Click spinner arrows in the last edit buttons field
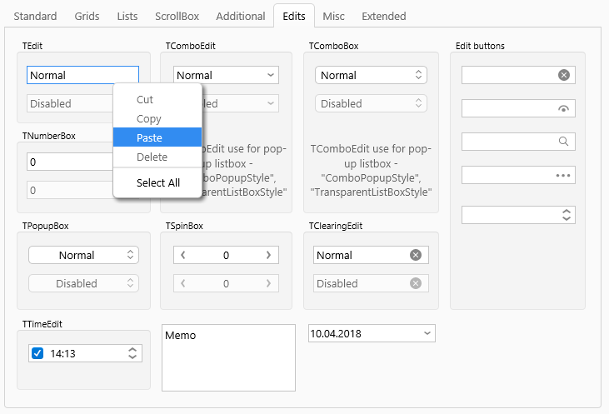 coord(567,215)
